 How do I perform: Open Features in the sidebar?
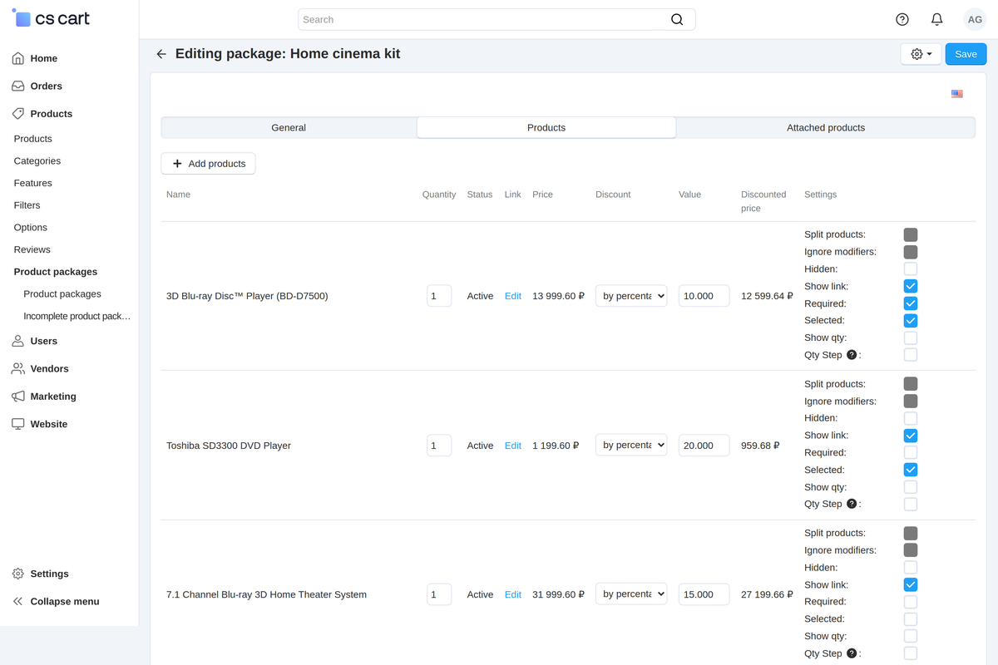click(x=33, y=183)
